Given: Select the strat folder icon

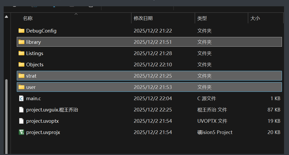Looking at the screenshot, I should [21, 76].
